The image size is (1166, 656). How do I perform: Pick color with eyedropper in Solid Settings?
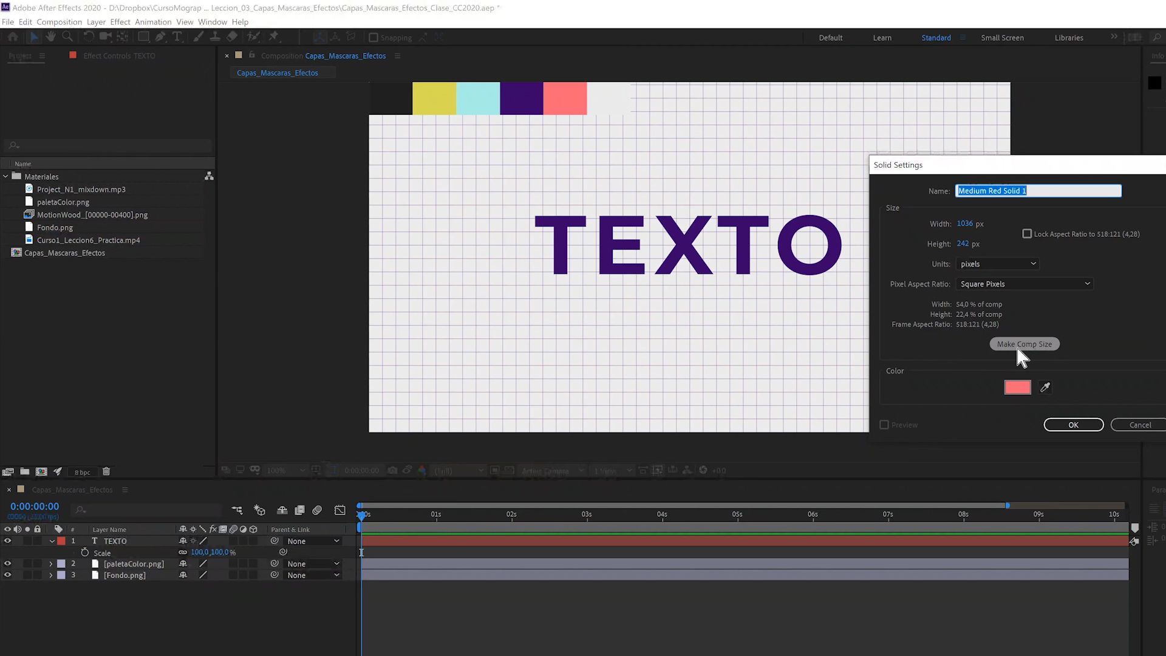(1045, 388)
